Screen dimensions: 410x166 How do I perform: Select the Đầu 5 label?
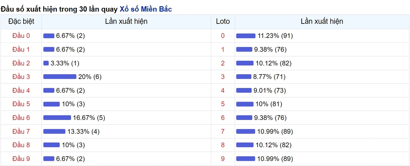(x=21, y=104)
